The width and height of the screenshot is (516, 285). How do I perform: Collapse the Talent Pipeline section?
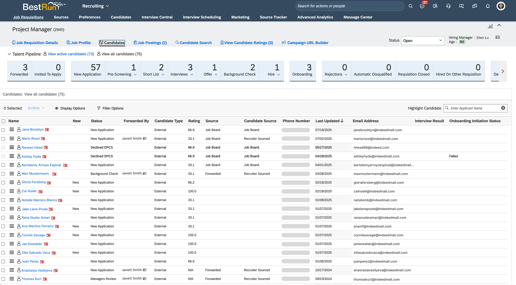[9, 54]
